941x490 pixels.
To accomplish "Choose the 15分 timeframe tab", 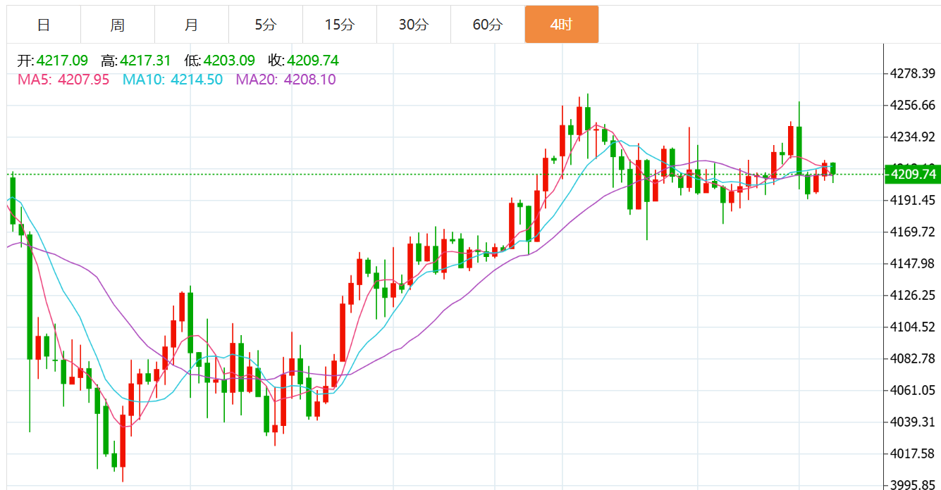I will (340, 25).
